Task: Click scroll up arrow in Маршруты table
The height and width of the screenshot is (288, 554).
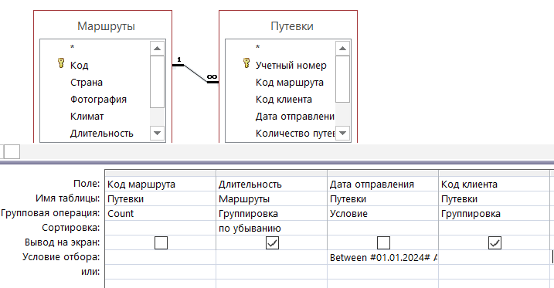Action: [157, 49]
